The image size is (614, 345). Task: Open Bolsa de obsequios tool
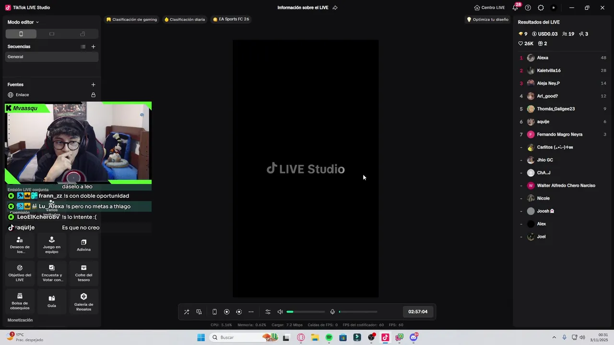click(x=20, y=301)
